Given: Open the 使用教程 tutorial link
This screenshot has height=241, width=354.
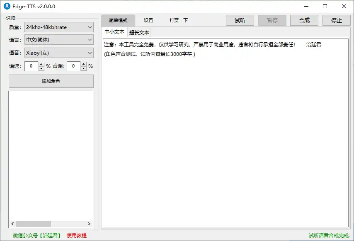Looking at the screenshot, I should 77,235.
